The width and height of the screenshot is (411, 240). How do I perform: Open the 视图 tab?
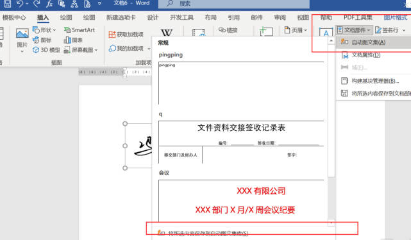(x=303, y=17)
